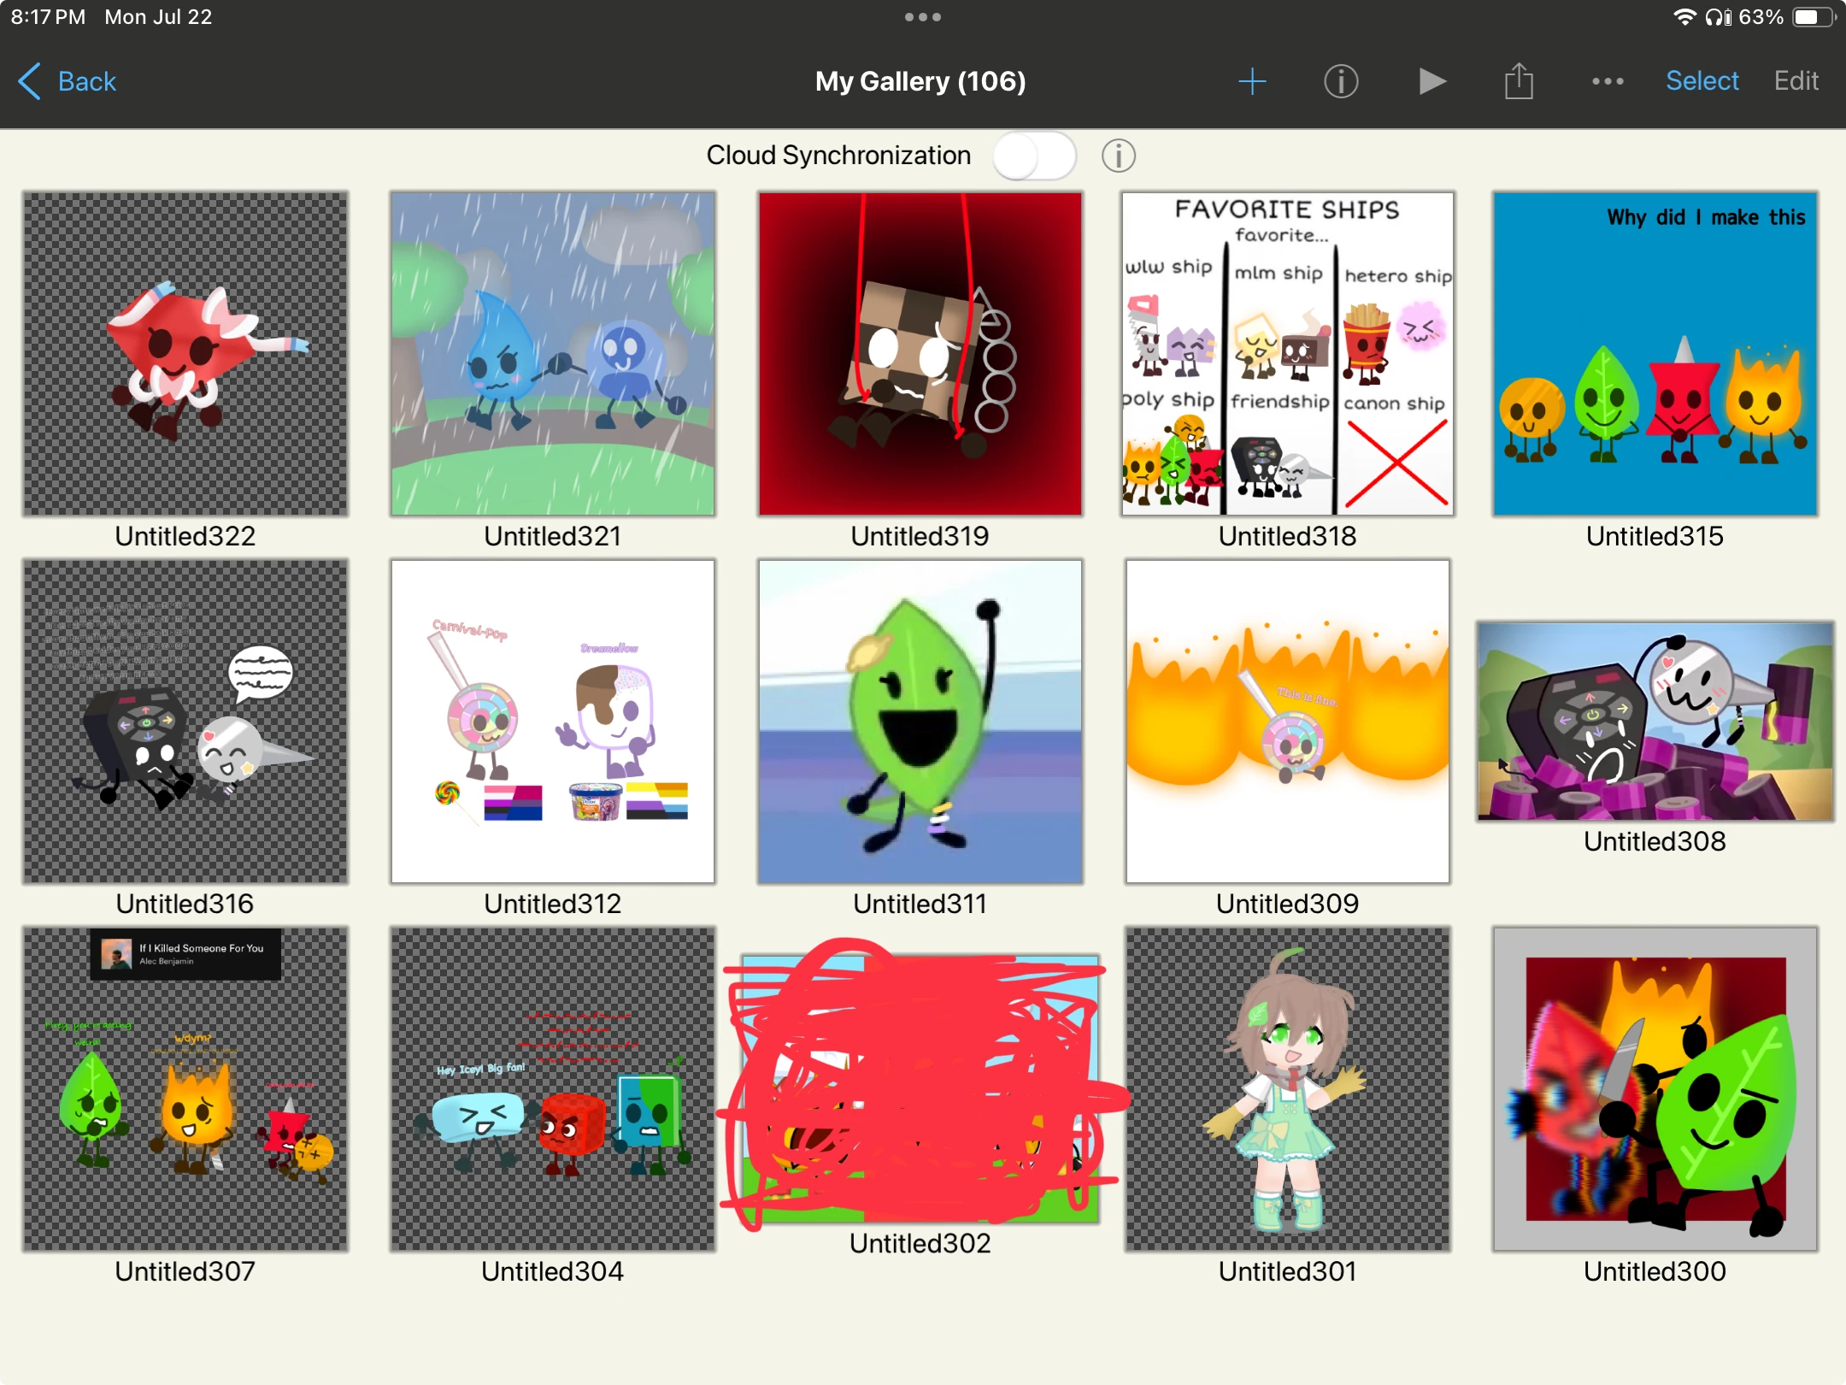The height and width of the screenshot is (1385, 1846).
Task: Tap Select in the top bar
Action: [1702, 81]
